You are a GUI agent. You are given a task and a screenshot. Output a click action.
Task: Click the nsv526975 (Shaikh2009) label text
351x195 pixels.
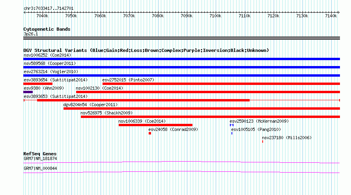coord(106,113)
